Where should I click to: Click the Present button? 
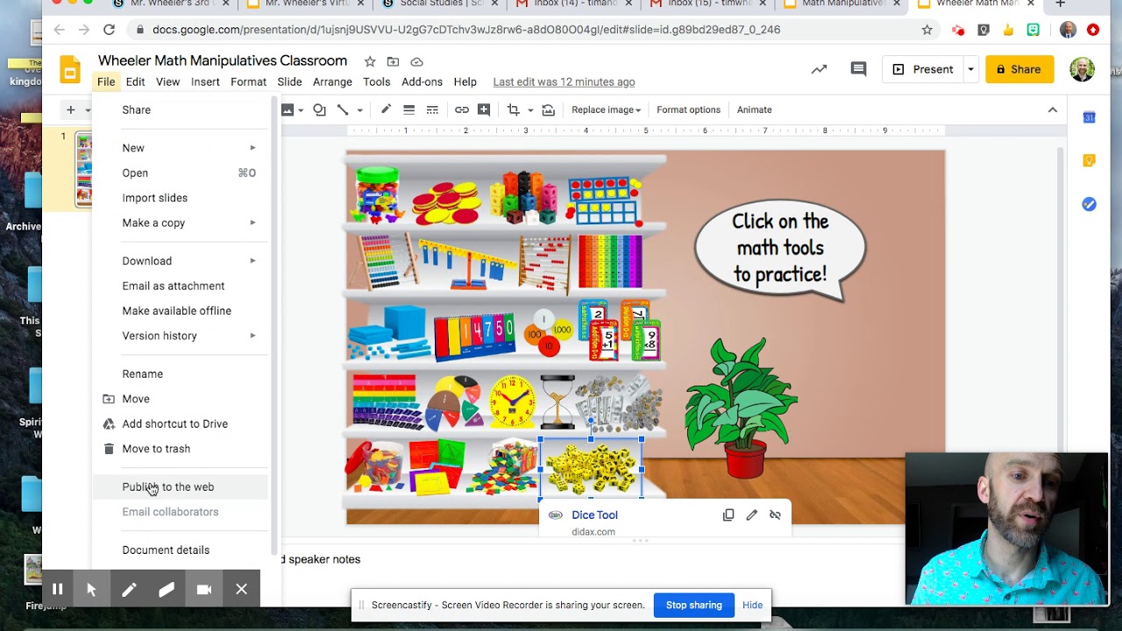click(922, 69)
